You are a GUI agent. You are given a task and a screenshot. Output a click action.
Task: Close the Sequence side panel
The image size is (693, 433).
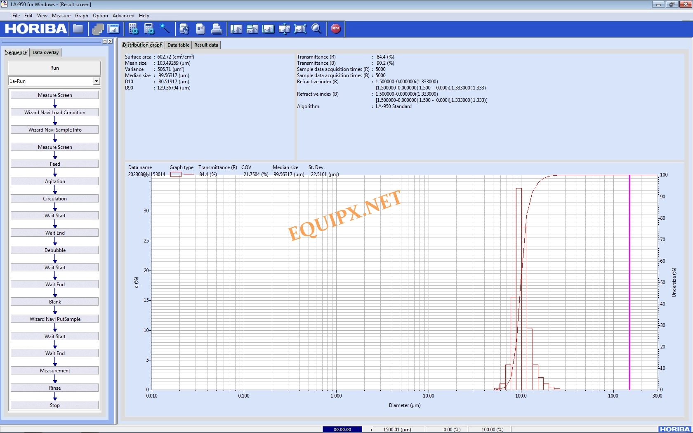click(110, 41)
